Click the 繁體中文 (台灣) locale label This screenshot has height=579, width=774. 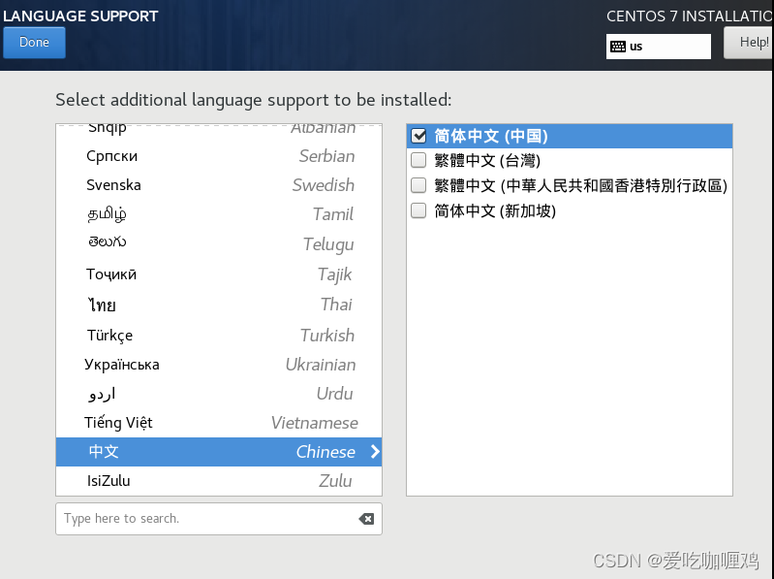coord(487,161)
